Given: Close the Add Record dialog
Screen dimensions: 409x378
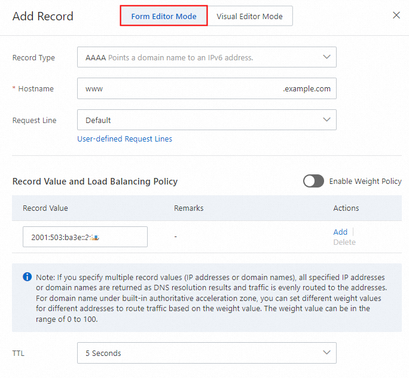Looking at the screenshot, I should (396, 16).
